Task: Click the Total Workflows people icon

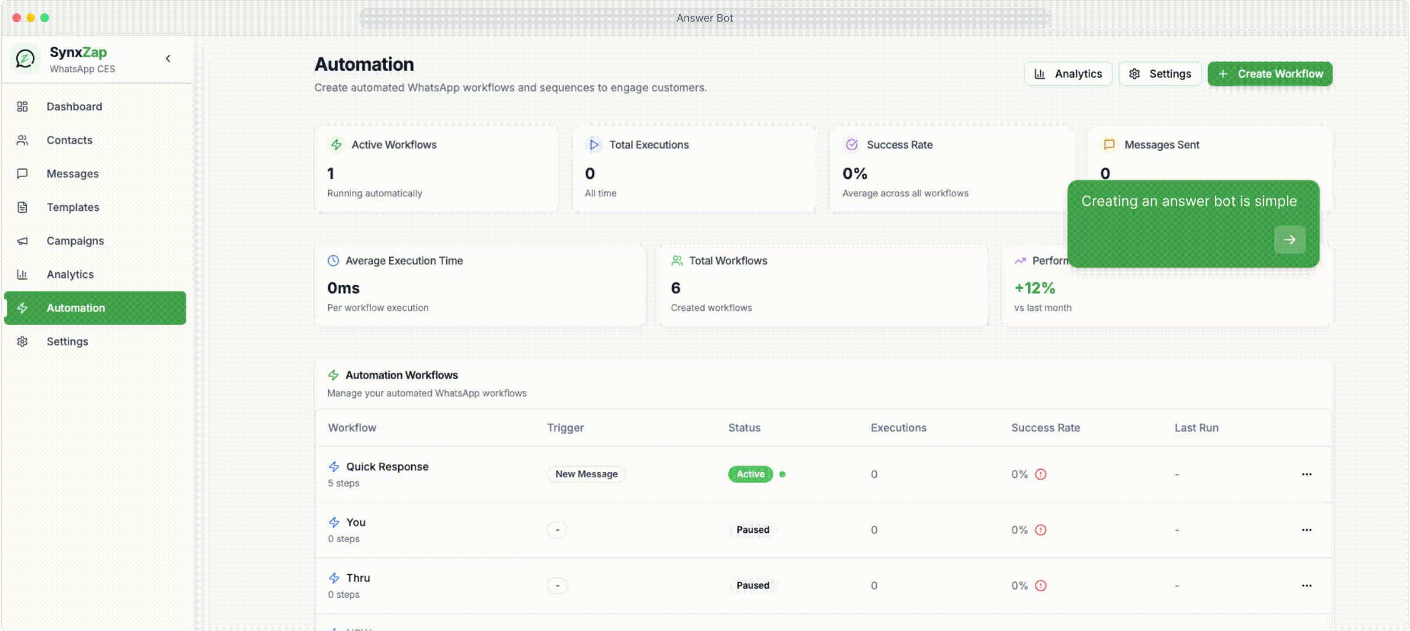Action: [x=677, y=261]
